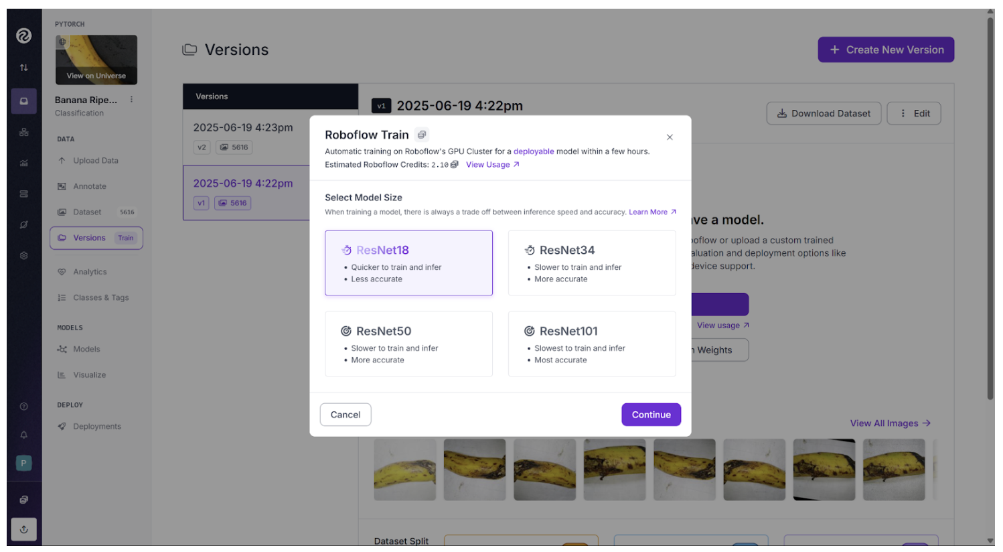Open Dataset section in sidebar
Image resolution: width=1003 pixels, height=552 pixels.
pyautogui.click(x=96, y=212)
